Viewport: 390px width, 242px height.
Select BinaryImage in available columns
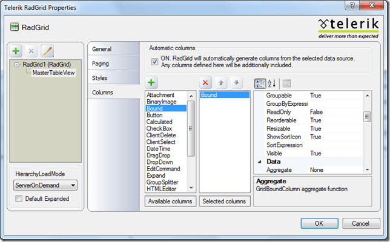(x=166, y=102)
